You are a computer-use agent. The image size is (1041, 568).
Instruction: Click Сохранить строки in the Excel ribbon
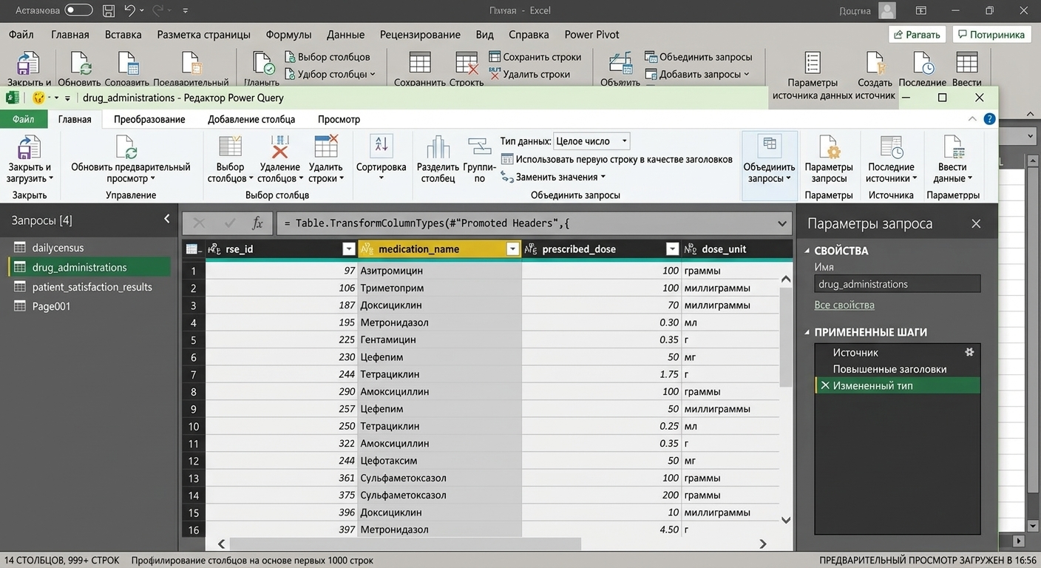(x=535, y=57)
